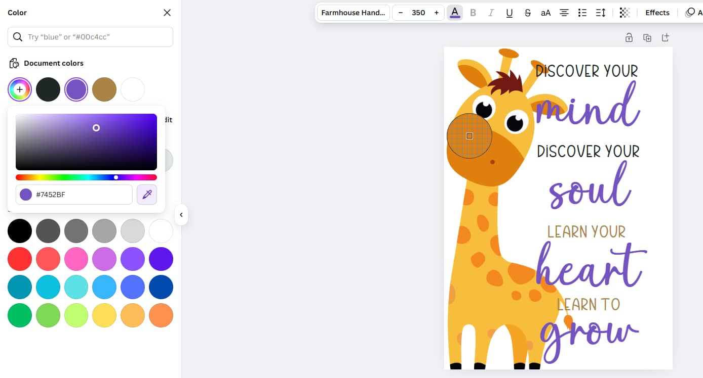
Task: Choose the light gray default color
Action: [133, 231]
